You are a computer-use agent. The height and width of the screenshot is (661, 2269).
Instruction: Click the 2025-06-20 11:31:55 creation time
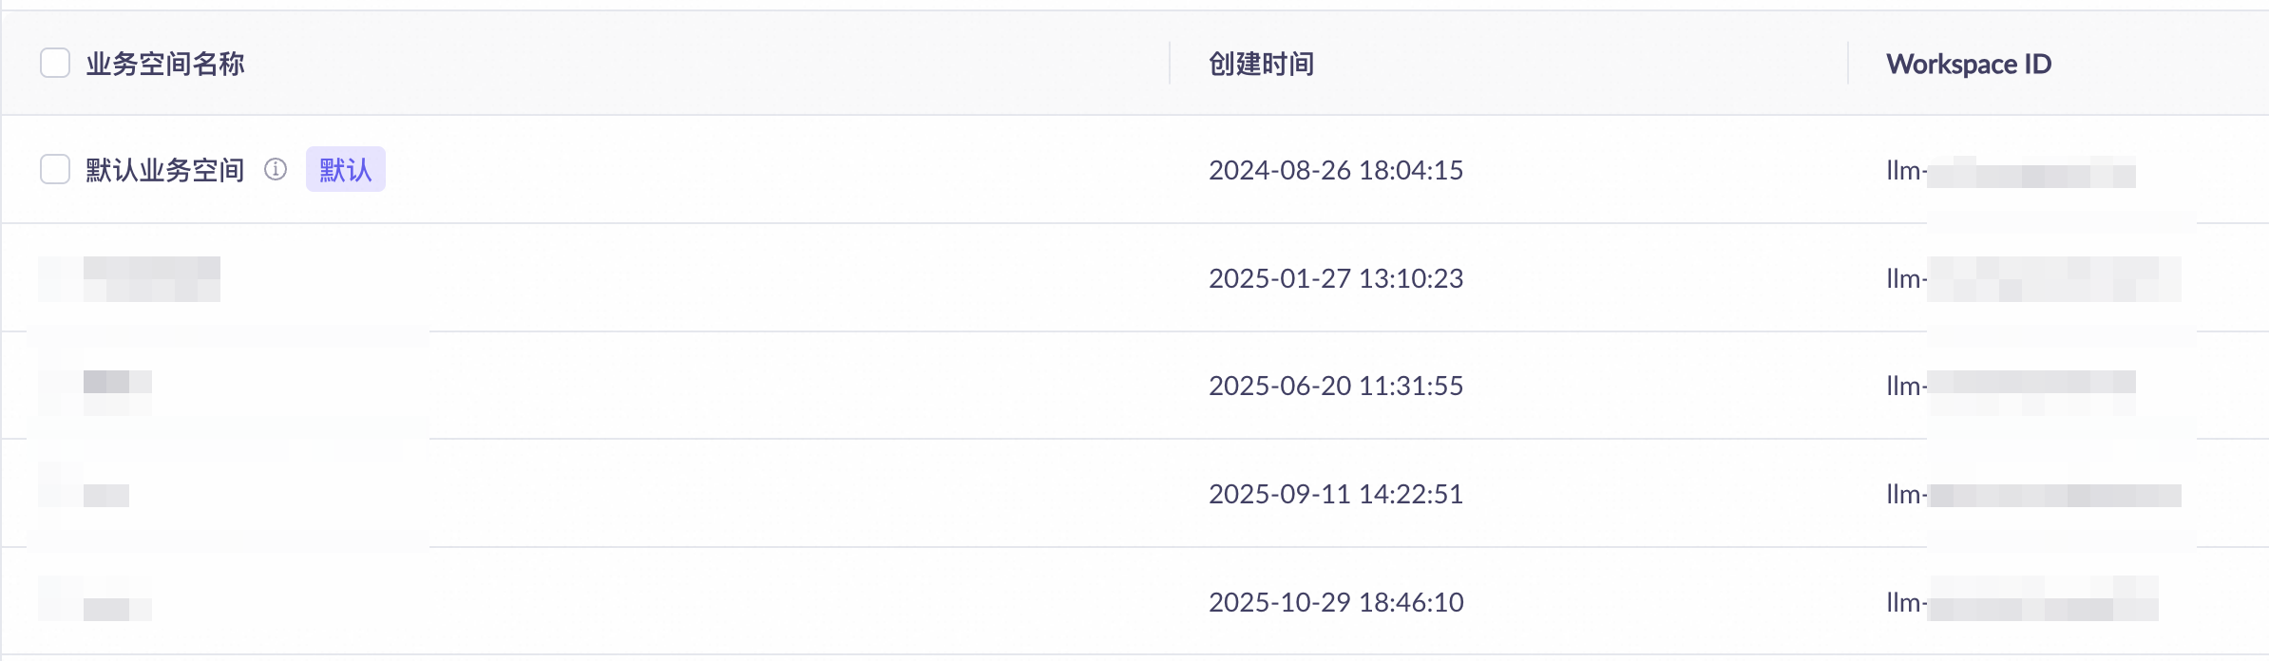click(1335, 386)
